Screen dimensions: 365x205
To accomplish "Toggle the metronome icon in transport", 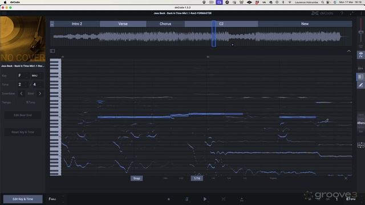I will [186, 199].
